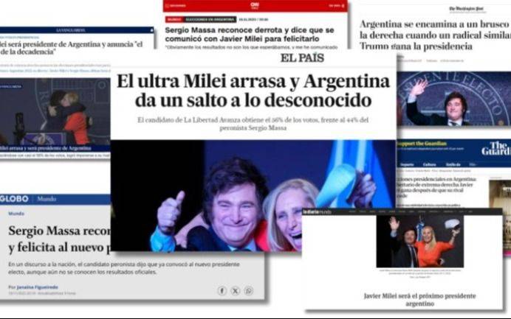Click the red Mundo tag on CNN article
The image size is (511, 319).
pyautogui.click(x=174, y=20)
